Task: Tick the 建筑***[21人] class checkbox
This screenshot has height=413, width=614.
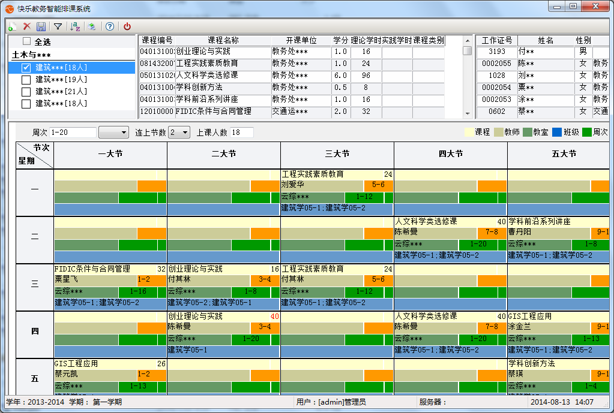Action: point(26,92)
